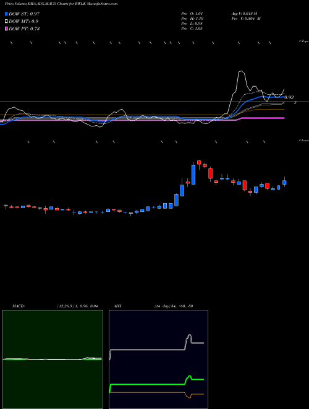Click the MACD '(12,26,9) 1, 0.96, 0.04' parameters
Screen dimensions: 309x409
77,306
